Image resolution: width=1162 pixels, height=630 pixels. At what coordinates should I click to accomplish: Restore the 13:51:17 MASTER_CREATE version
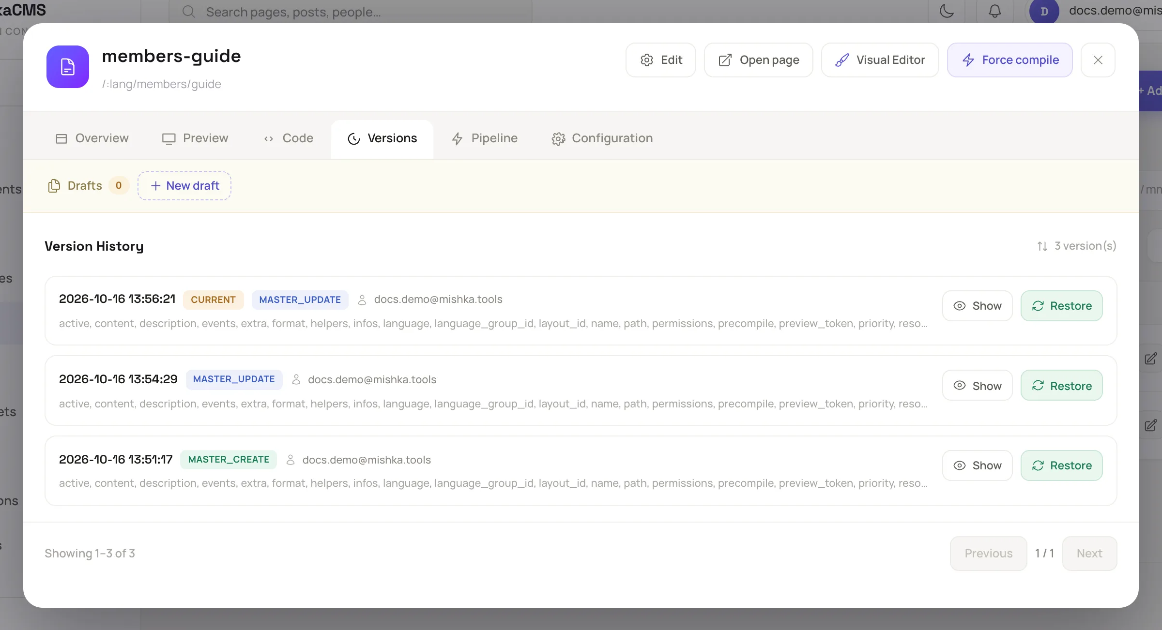1062,465
